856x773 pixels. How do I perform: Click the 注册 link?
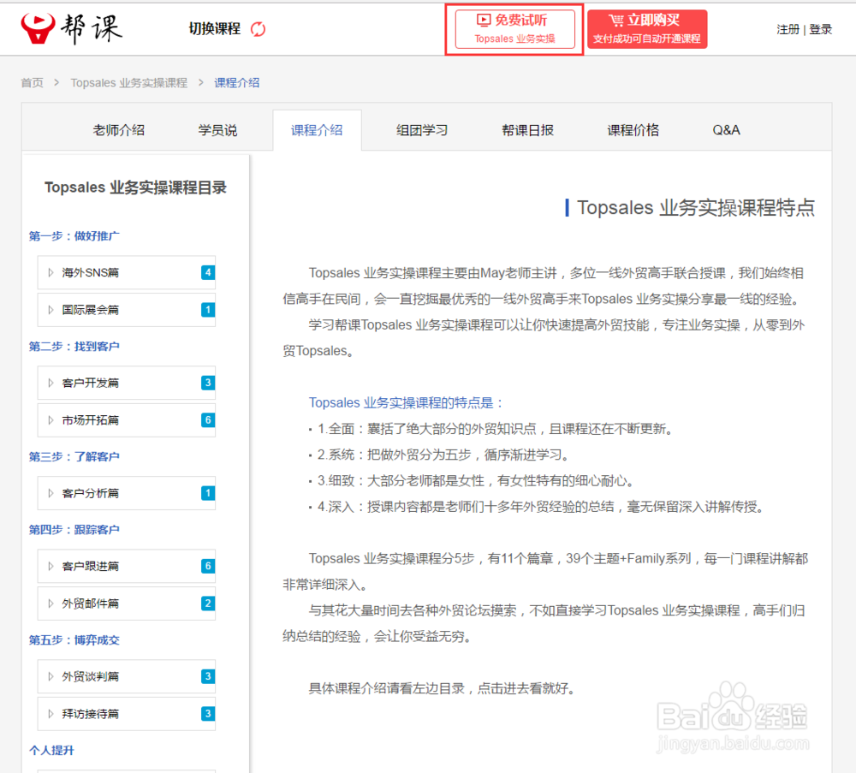point(788,29)
